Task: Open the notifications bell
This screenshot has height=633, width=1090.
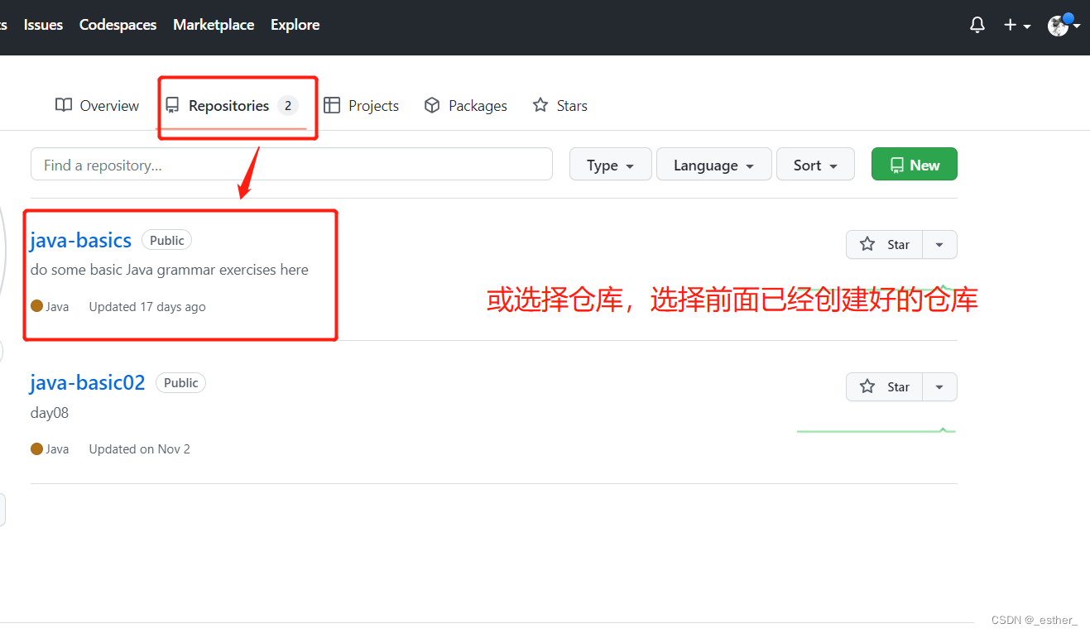Action: coord(977,25)
